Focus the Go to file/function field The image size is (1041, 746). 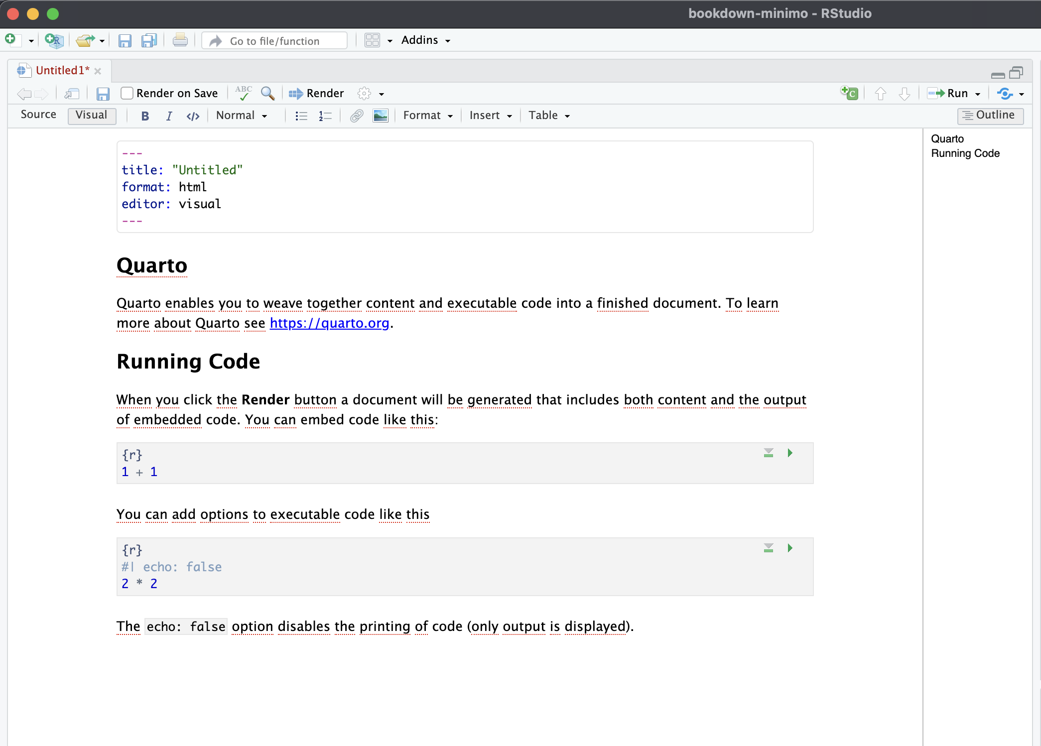(x=274, y=41)
